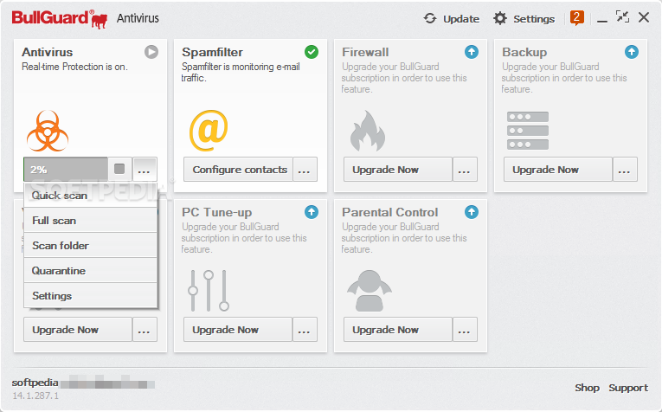Open Spamfilter more-options menu
Screen dimensions: 662x412
[x=305, y=170]
